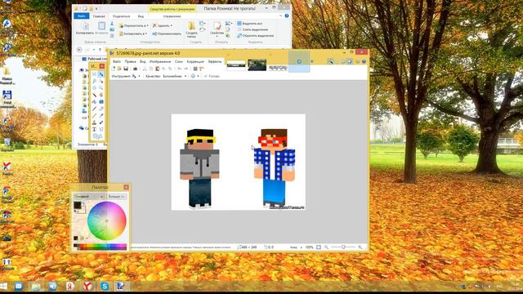523x294 pixels.
Task: Select the Paintbrush tool
Action: (95, 109)
